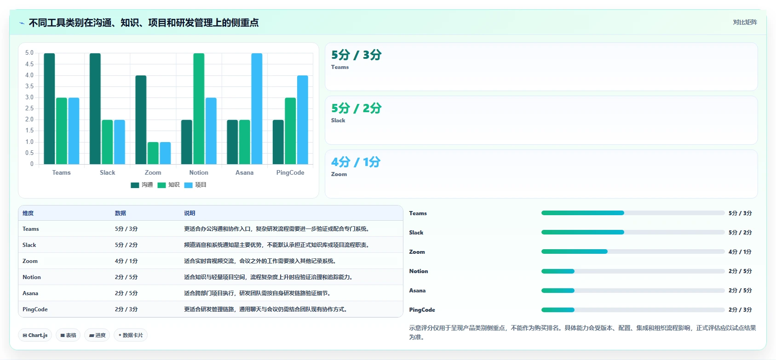Screen dimensions: 776x360
Task: Select the Teams cell in the table
Action: (31, 229)
